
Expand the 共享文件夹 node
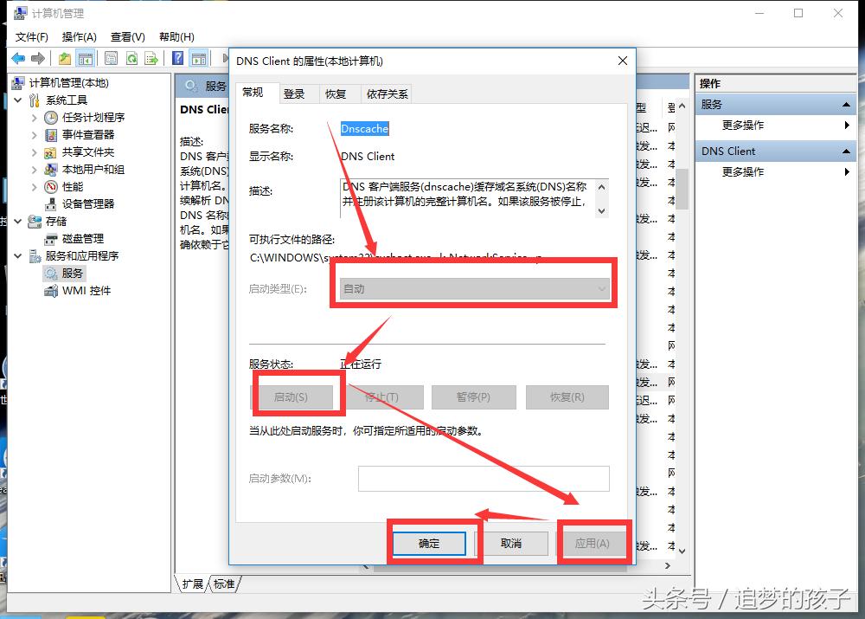[x=35, y=152]
